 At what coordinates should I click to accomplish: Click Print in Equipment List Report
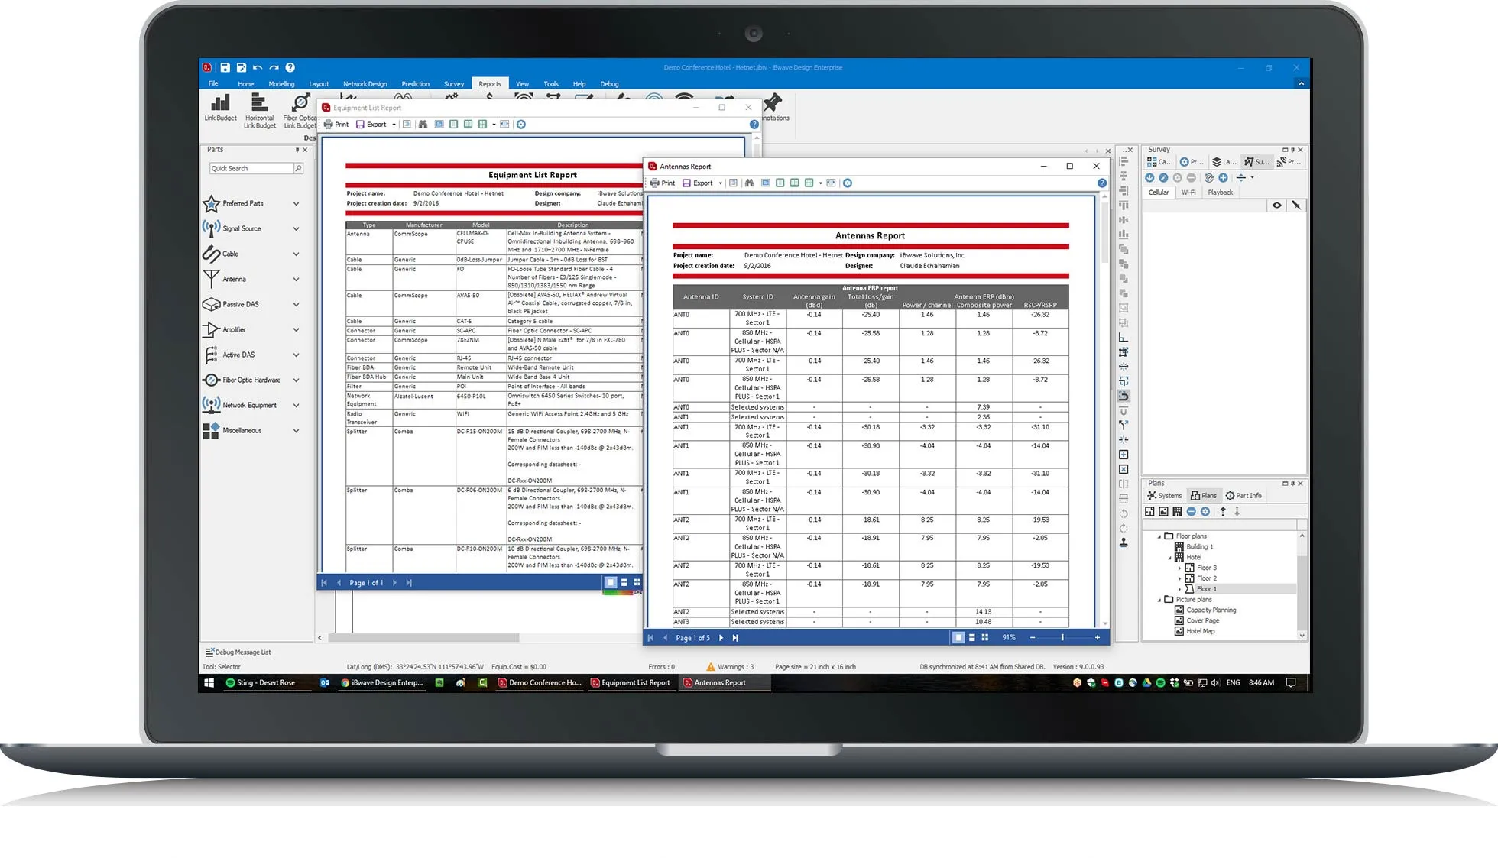coord(336,125)
